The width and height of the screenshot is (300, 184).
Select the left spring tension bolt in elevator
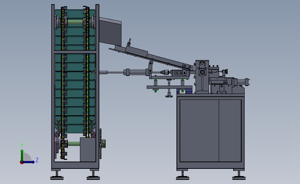58,125
